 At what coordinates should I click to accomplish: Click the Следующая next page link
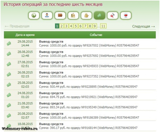(x=143, y=26)
